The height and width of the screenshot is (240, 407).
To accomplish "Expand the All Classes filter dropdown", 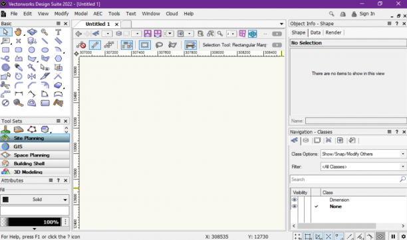I will pyautogui.click(x=363, y=166).
